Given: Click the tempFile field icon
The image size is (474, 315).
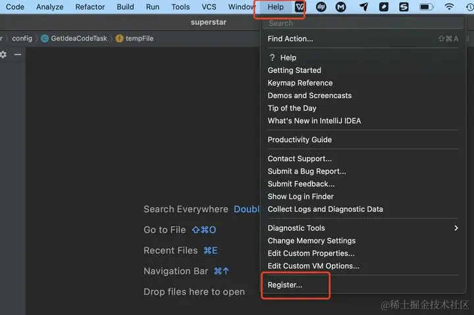Looking at the screenshot, I should (119, 38).
